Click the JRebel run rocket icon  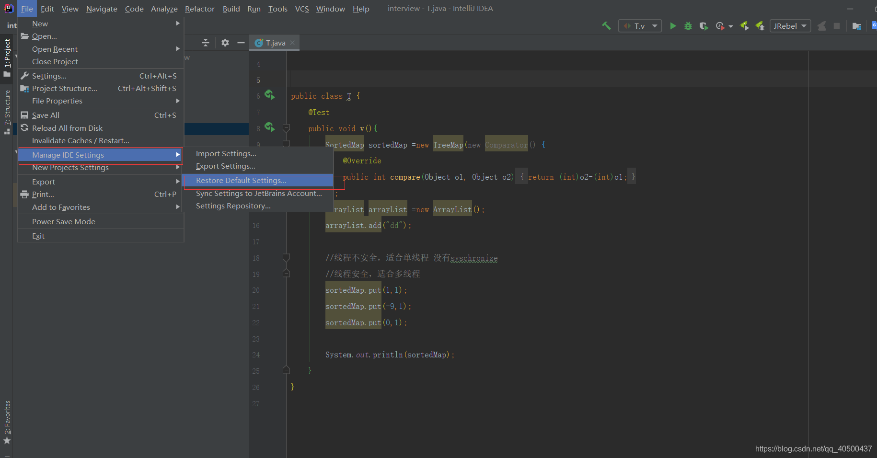point(744,26)
